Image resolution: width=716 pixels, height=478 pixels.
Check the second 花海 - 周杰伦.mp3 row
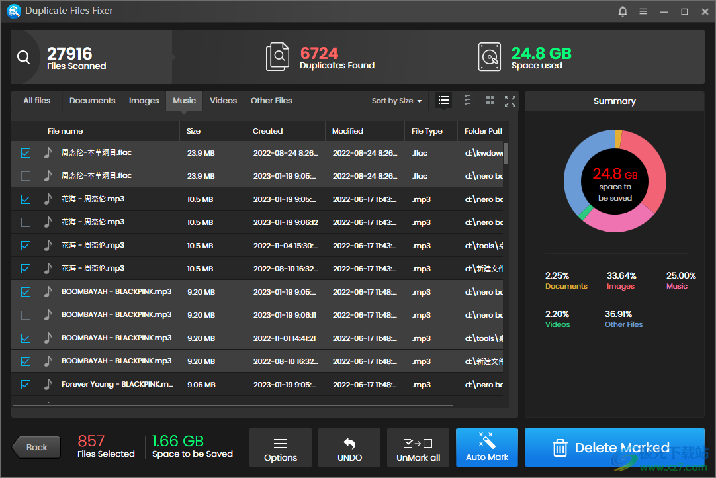pyautogui.click(x=26, y=222)
